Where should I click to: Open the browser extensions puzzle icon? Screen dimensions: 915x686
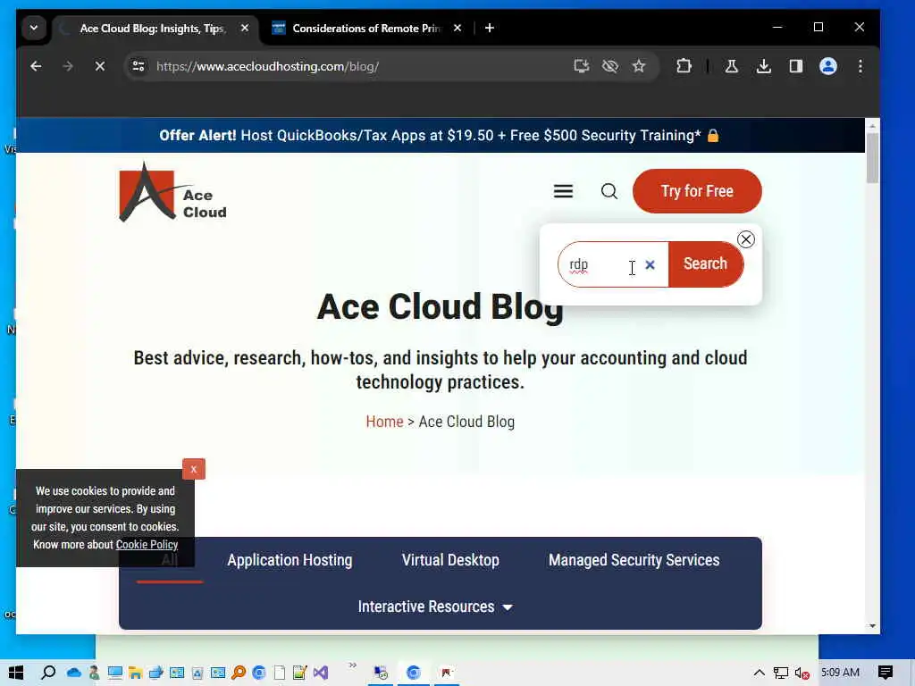pos(684,66)
